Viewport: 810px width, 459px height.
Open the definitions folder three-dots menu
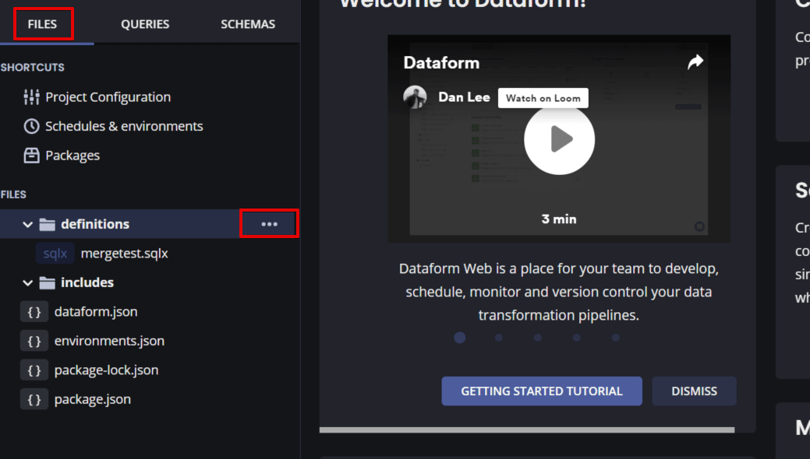click(x=269, y=224)
